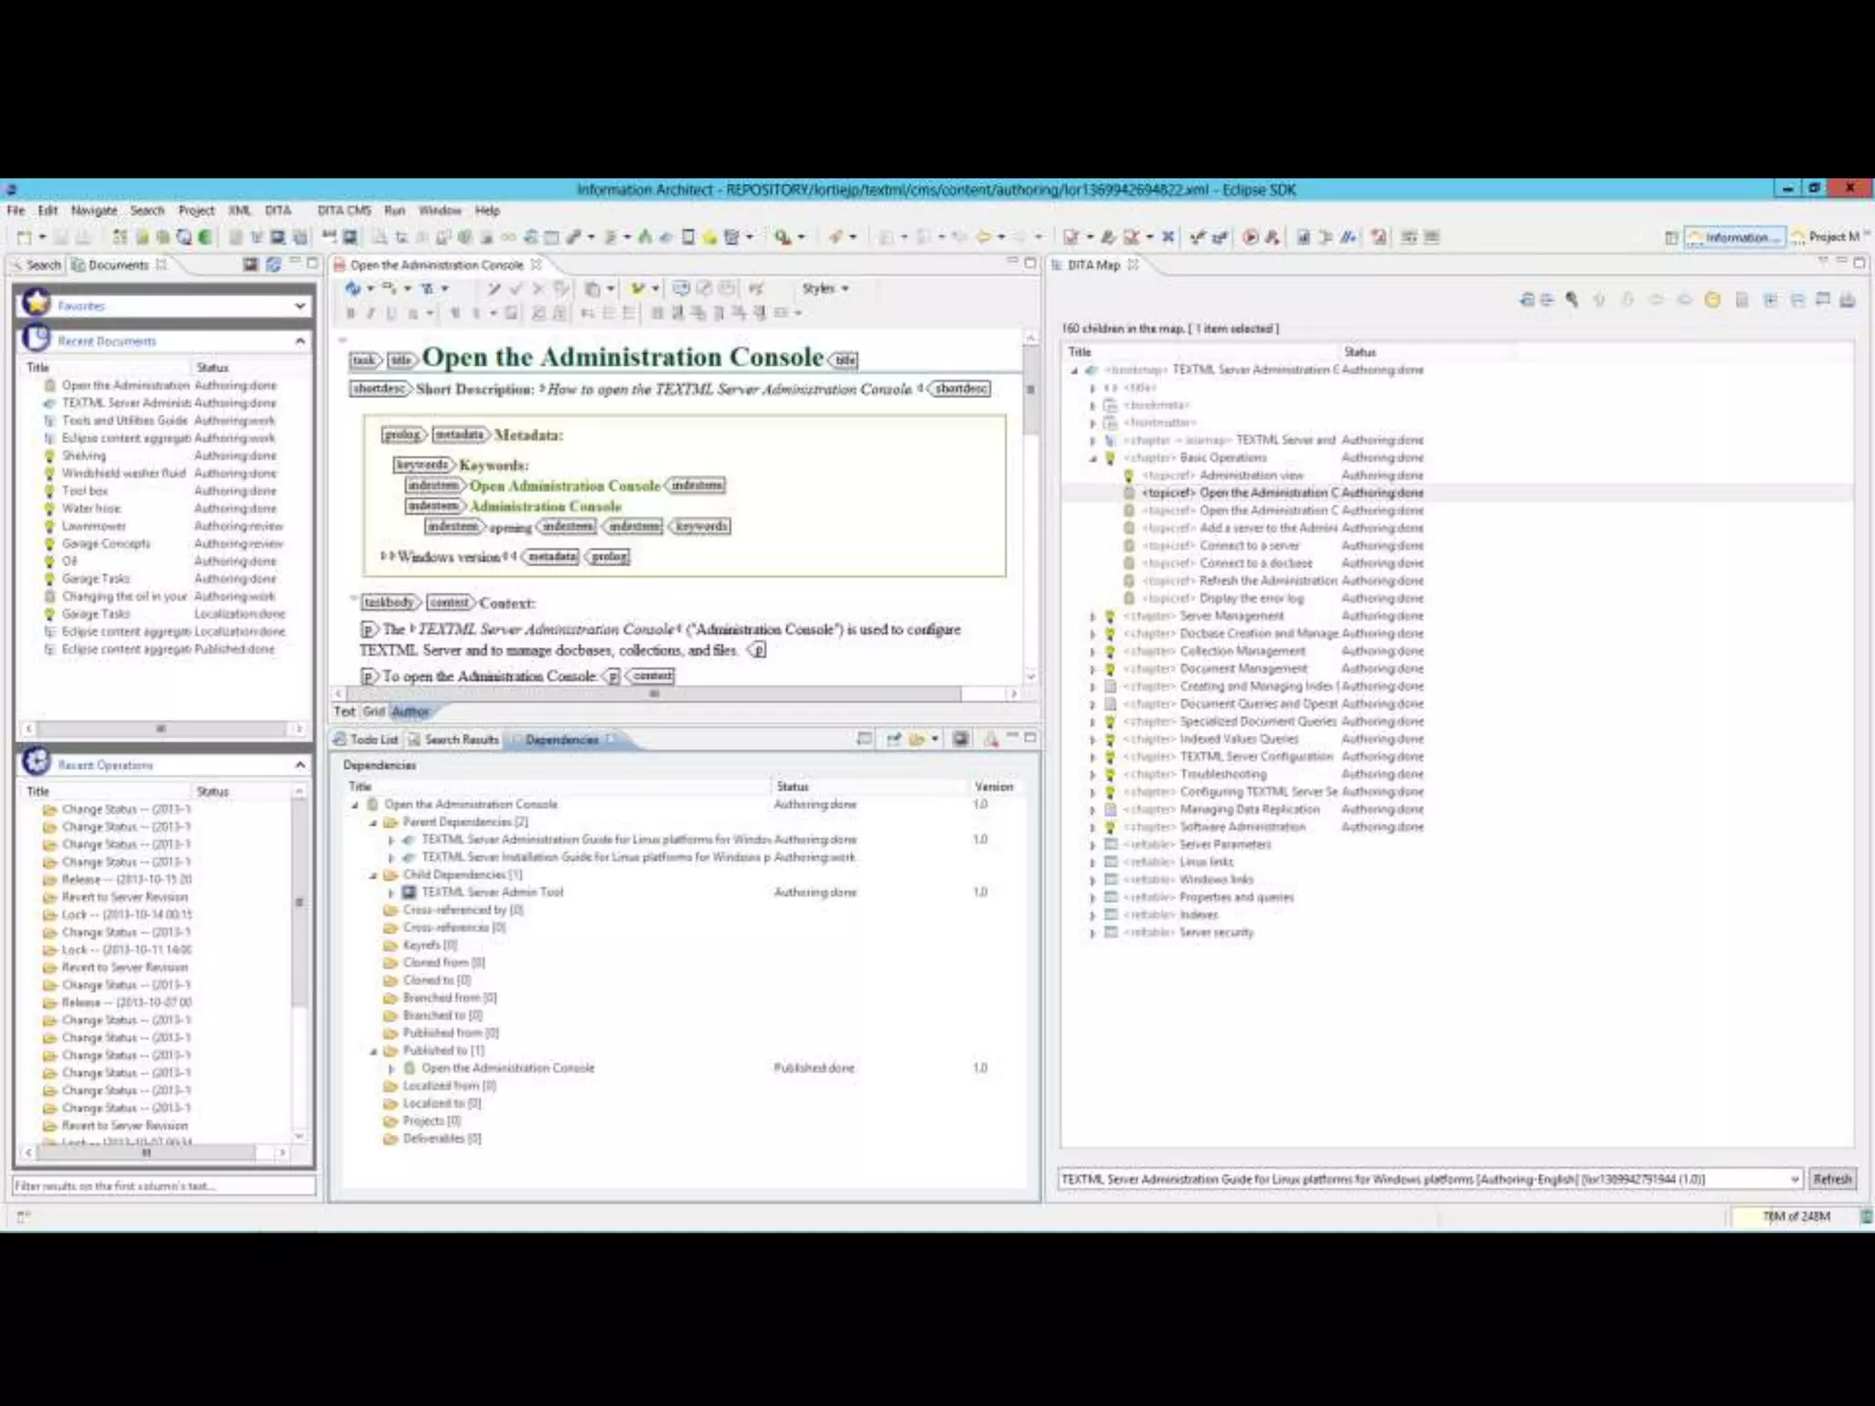Click the red Run button in main toolbar
This screenshot has width=1875, height=1406.
coord(1251,237)
